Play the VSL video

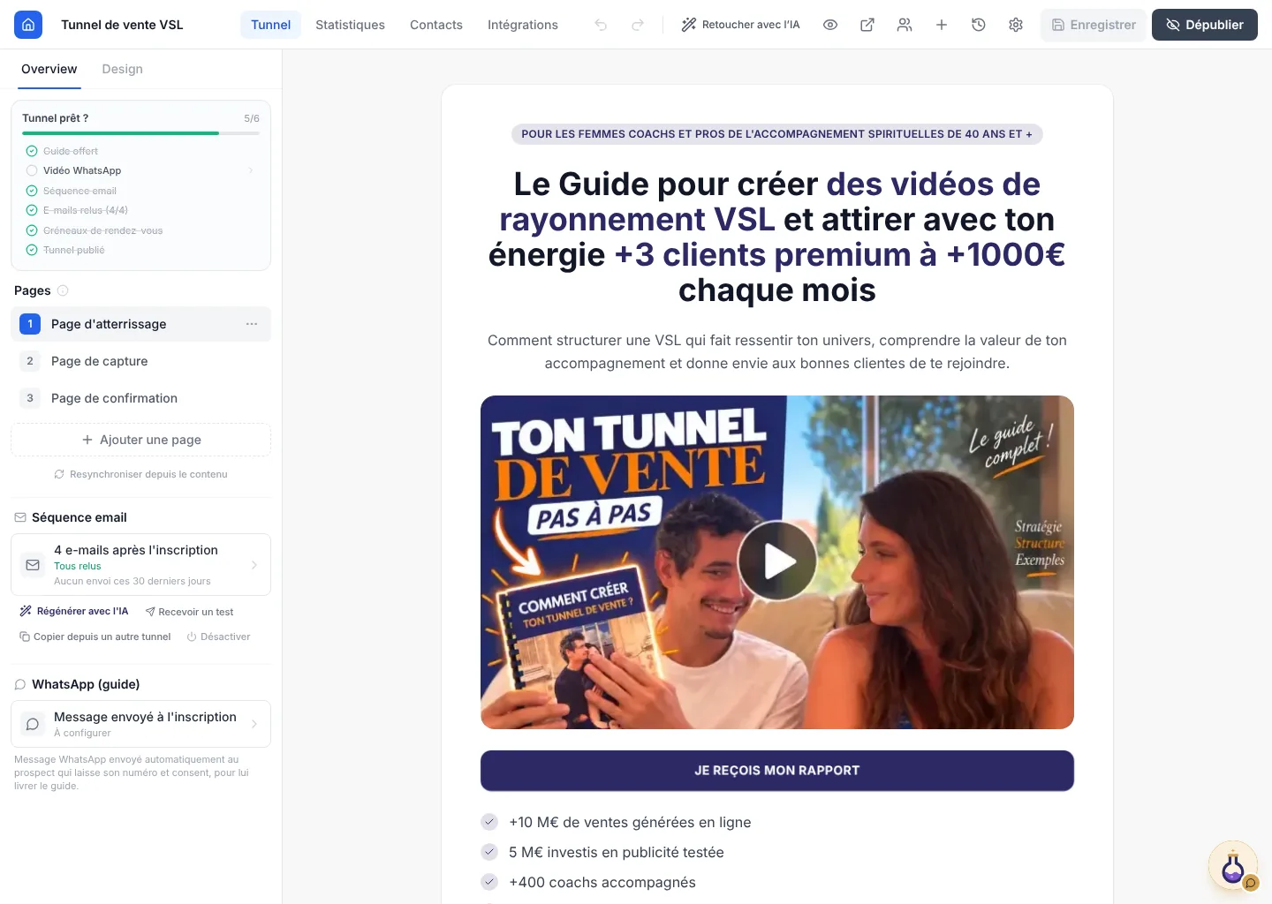tap(777, 561)
